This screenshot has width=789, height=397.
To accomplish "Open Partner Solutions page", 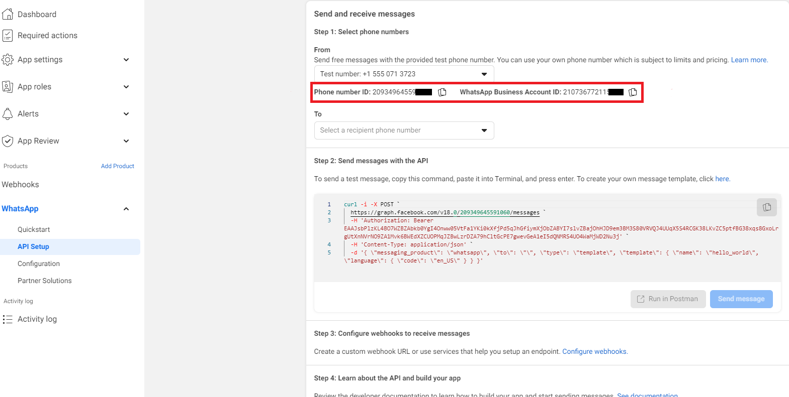I will point(45,281).
